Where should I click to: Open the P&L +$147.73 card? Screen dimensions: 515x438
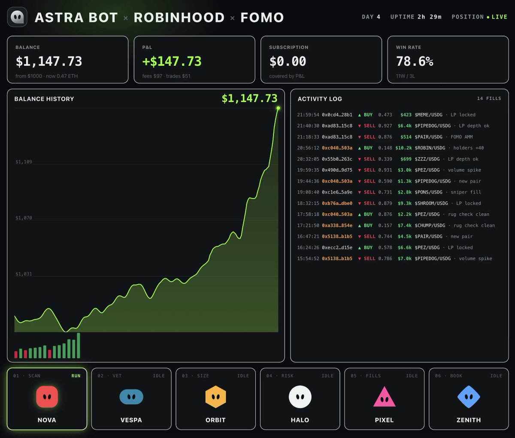194,60
